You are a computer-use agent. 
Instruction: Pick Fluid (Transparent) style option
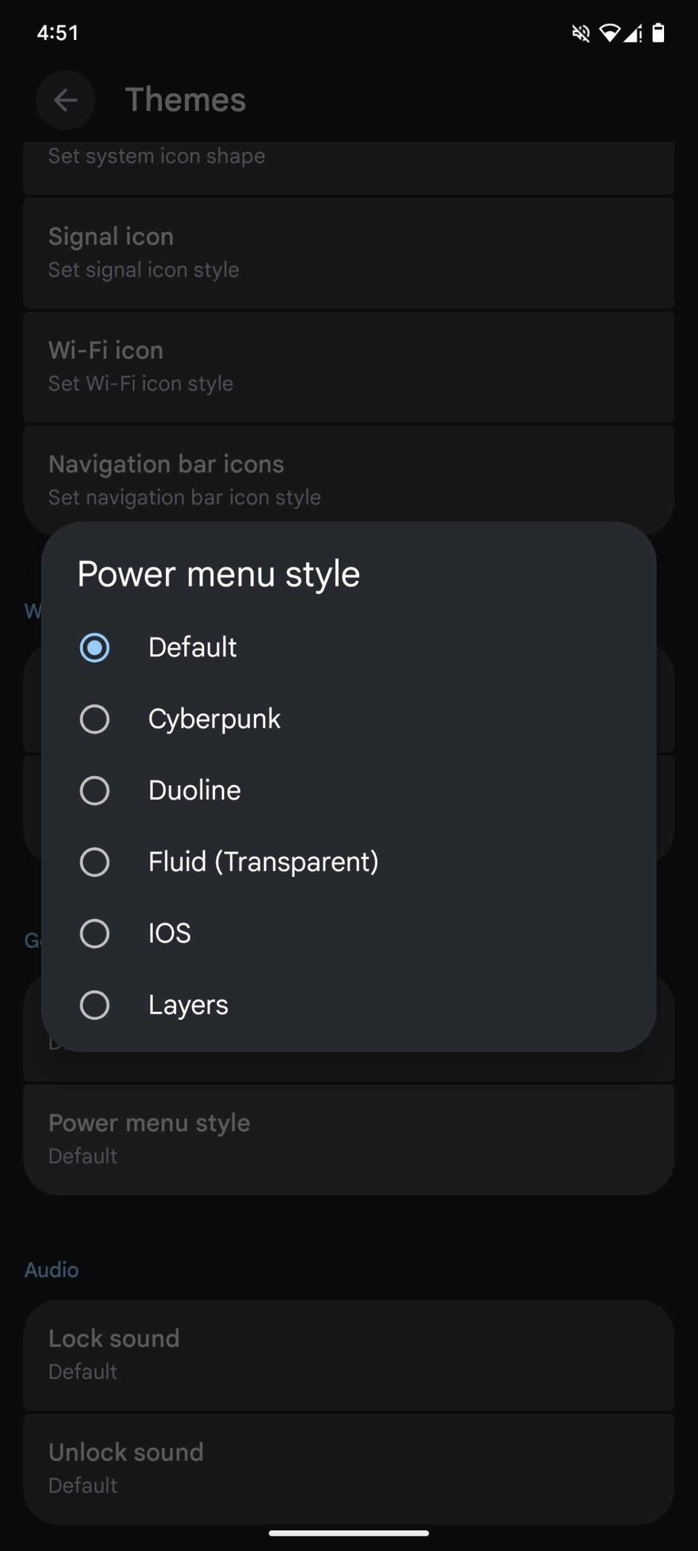pos(95,862)
